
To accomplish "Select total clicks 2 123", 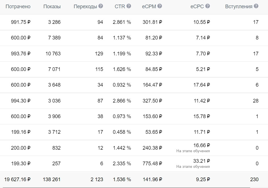I will click(97, 179).
